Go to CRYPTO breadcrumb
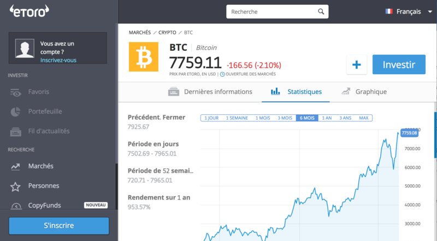This screenshot has height=241, width=437. point(167,33)
